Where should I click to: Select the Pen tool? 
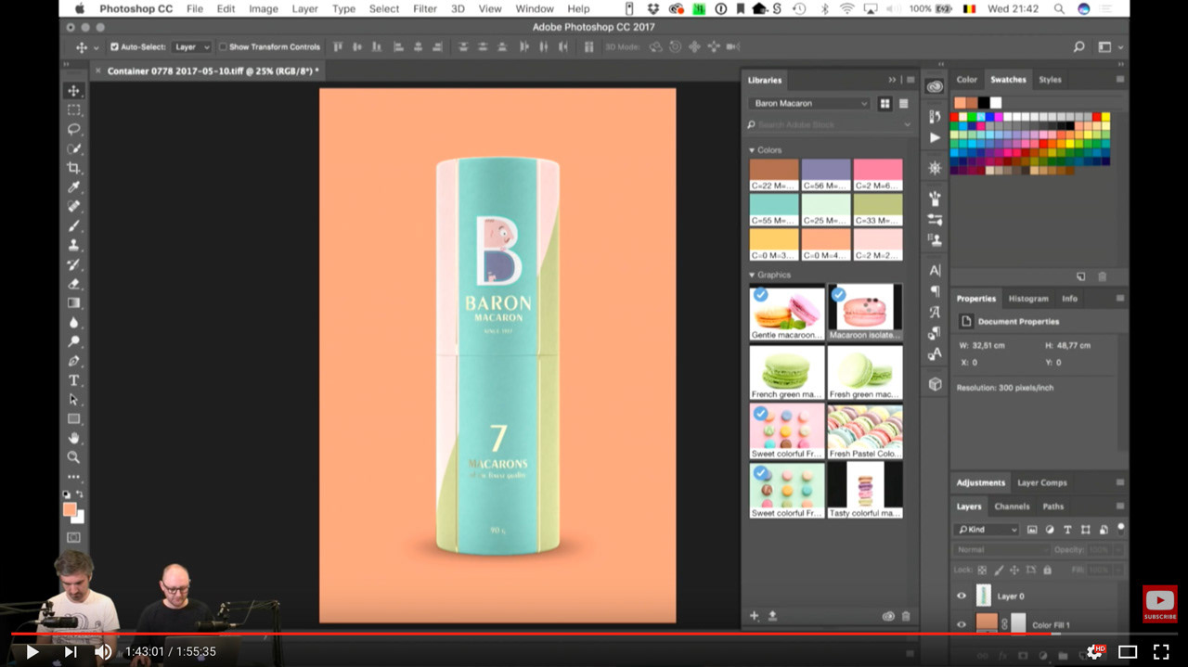(x=73, y=361)
